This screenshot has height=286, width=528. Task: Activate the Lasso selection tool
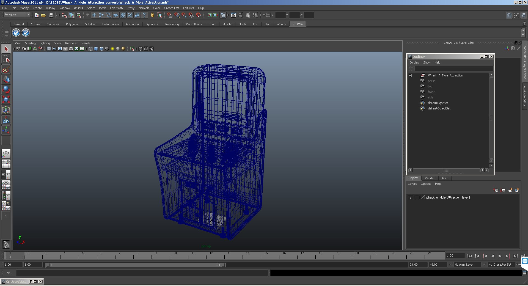coord(6,59)
